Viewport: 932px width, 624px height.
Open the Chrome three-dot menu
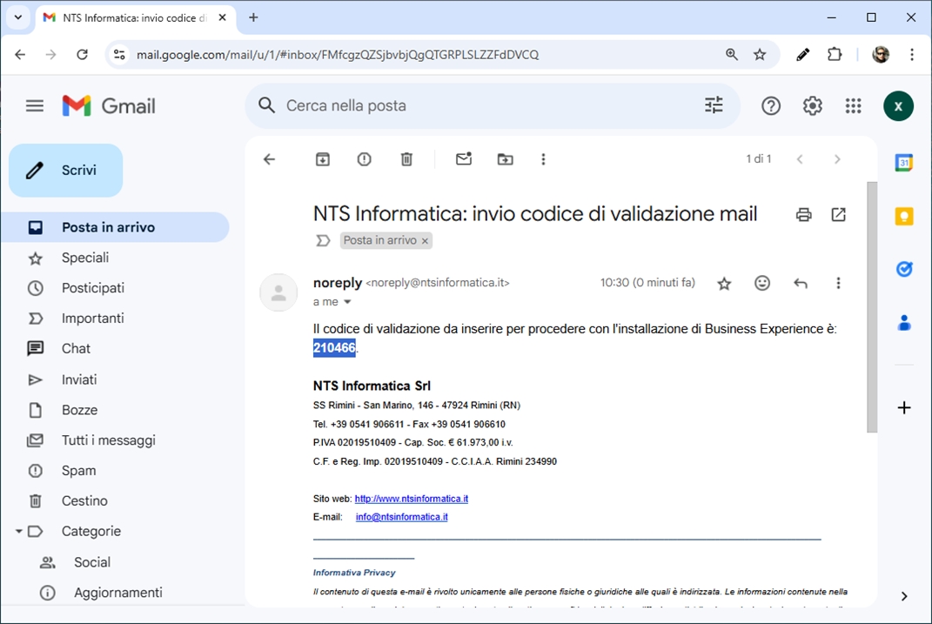tap(912, 55)
